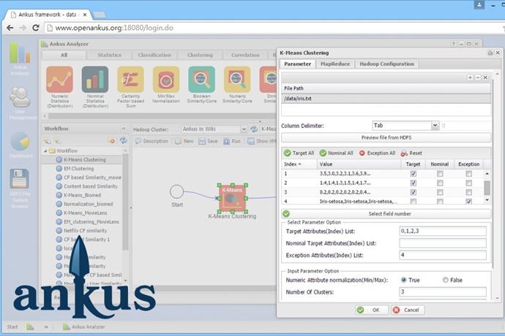The width and height of the screenshot is (505, 336).
Task: Click the K-Means node on the canvas
Action: coord(231,196)
